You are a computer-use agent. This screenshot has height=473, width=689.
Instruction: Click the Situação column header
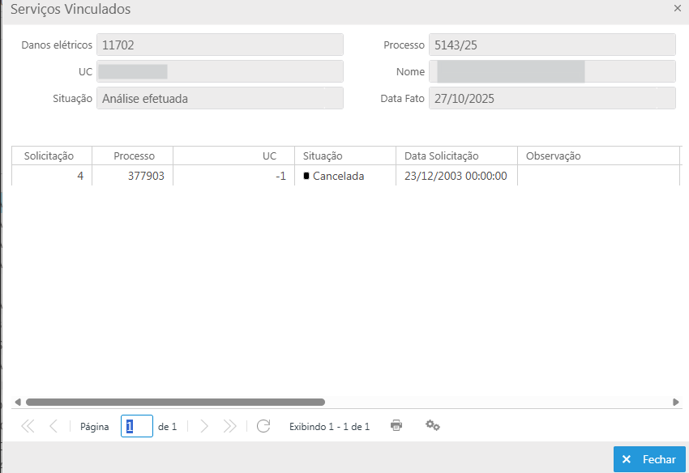(x=344, y=156)
